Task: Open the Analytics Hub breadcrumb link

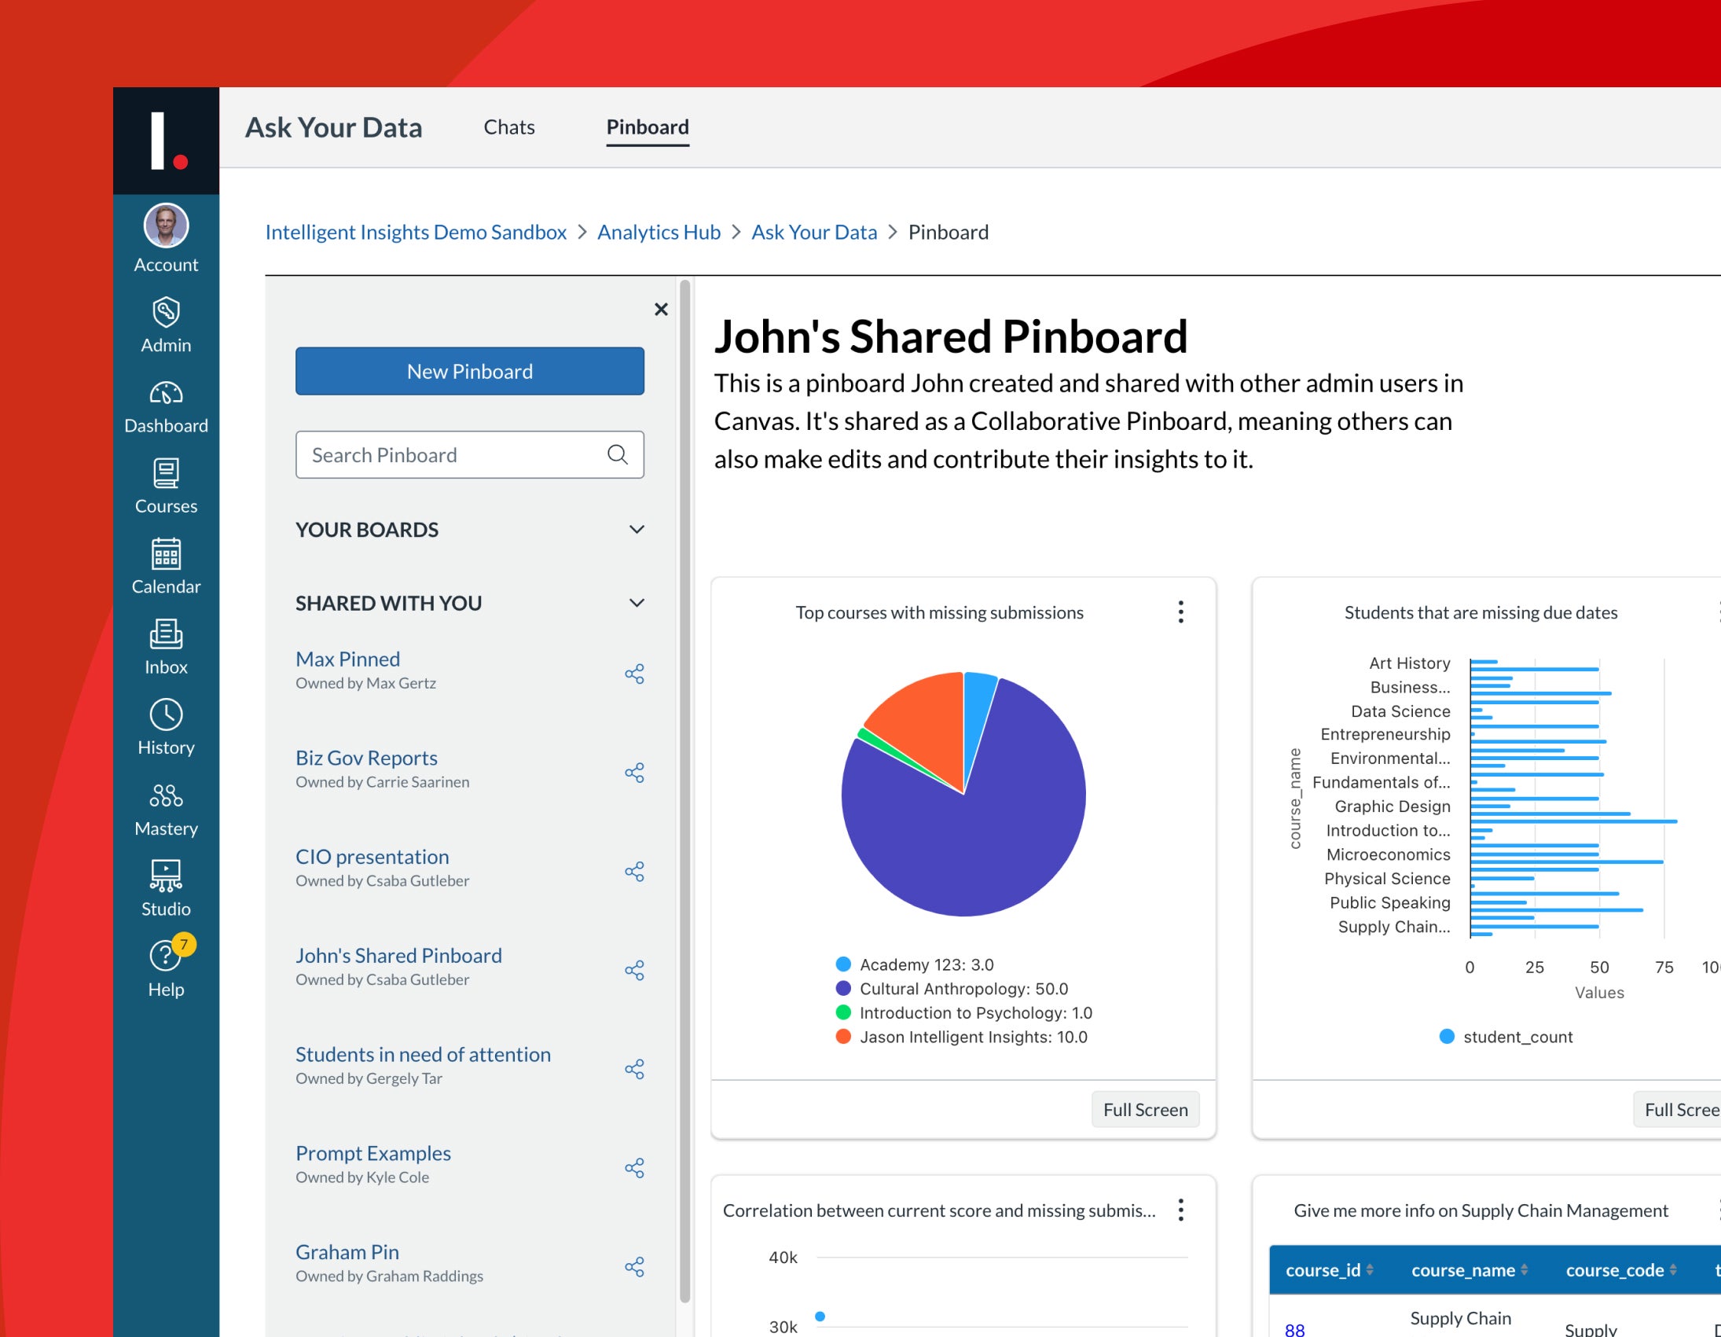Action: 659,232
